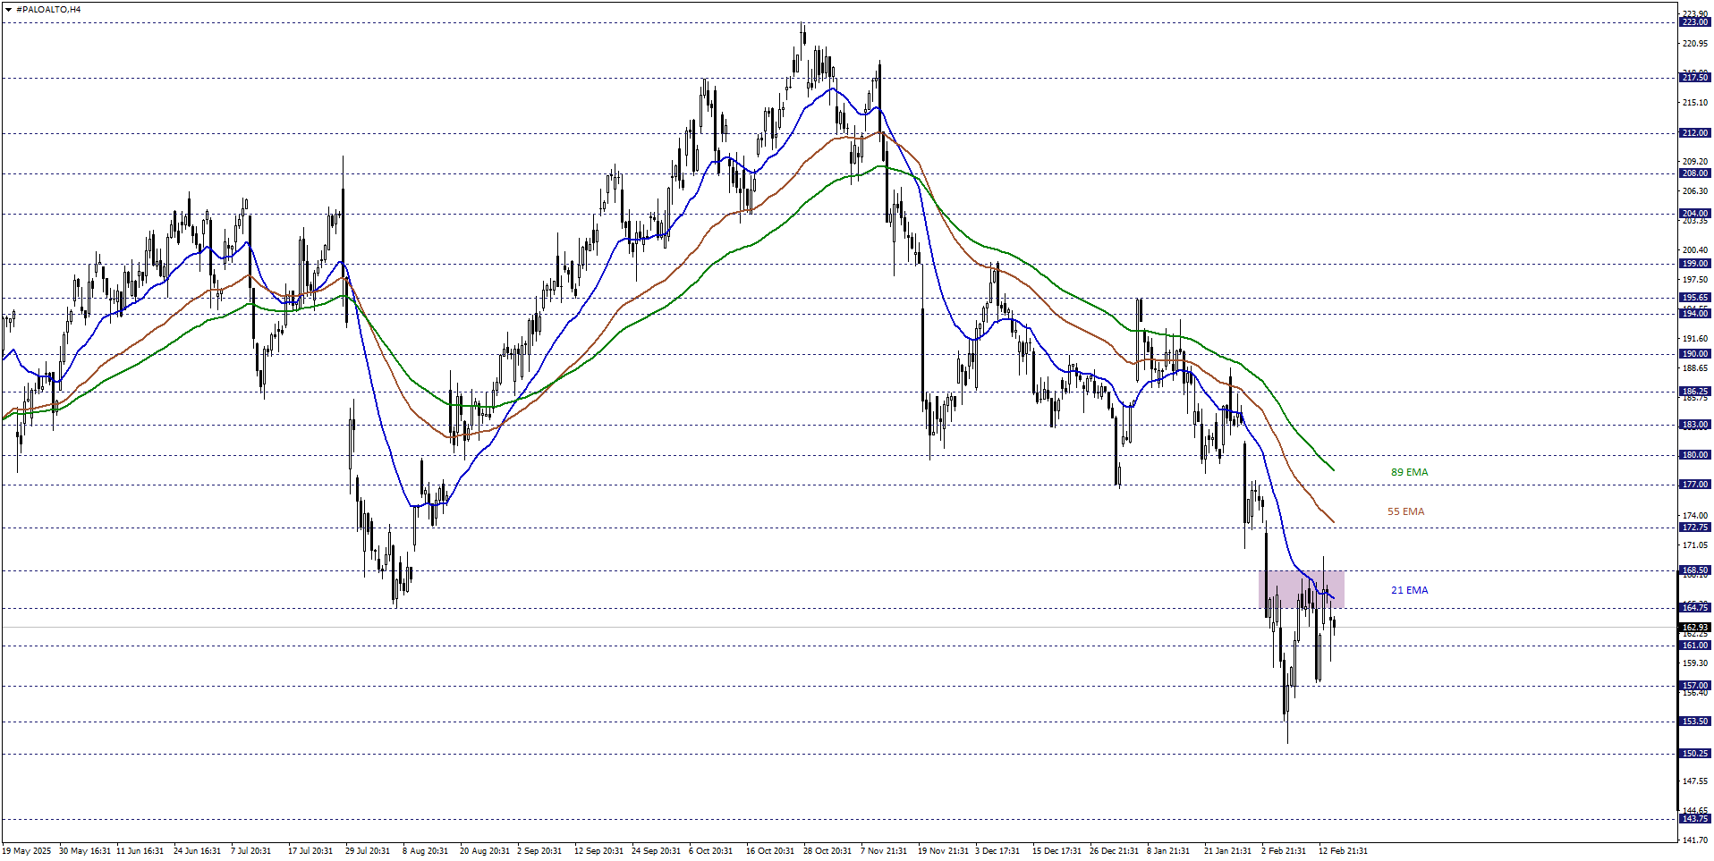This screenshot has width=1714, height=861.
Task: Select the 89 EMA text label
Action: coord(1409,472)
